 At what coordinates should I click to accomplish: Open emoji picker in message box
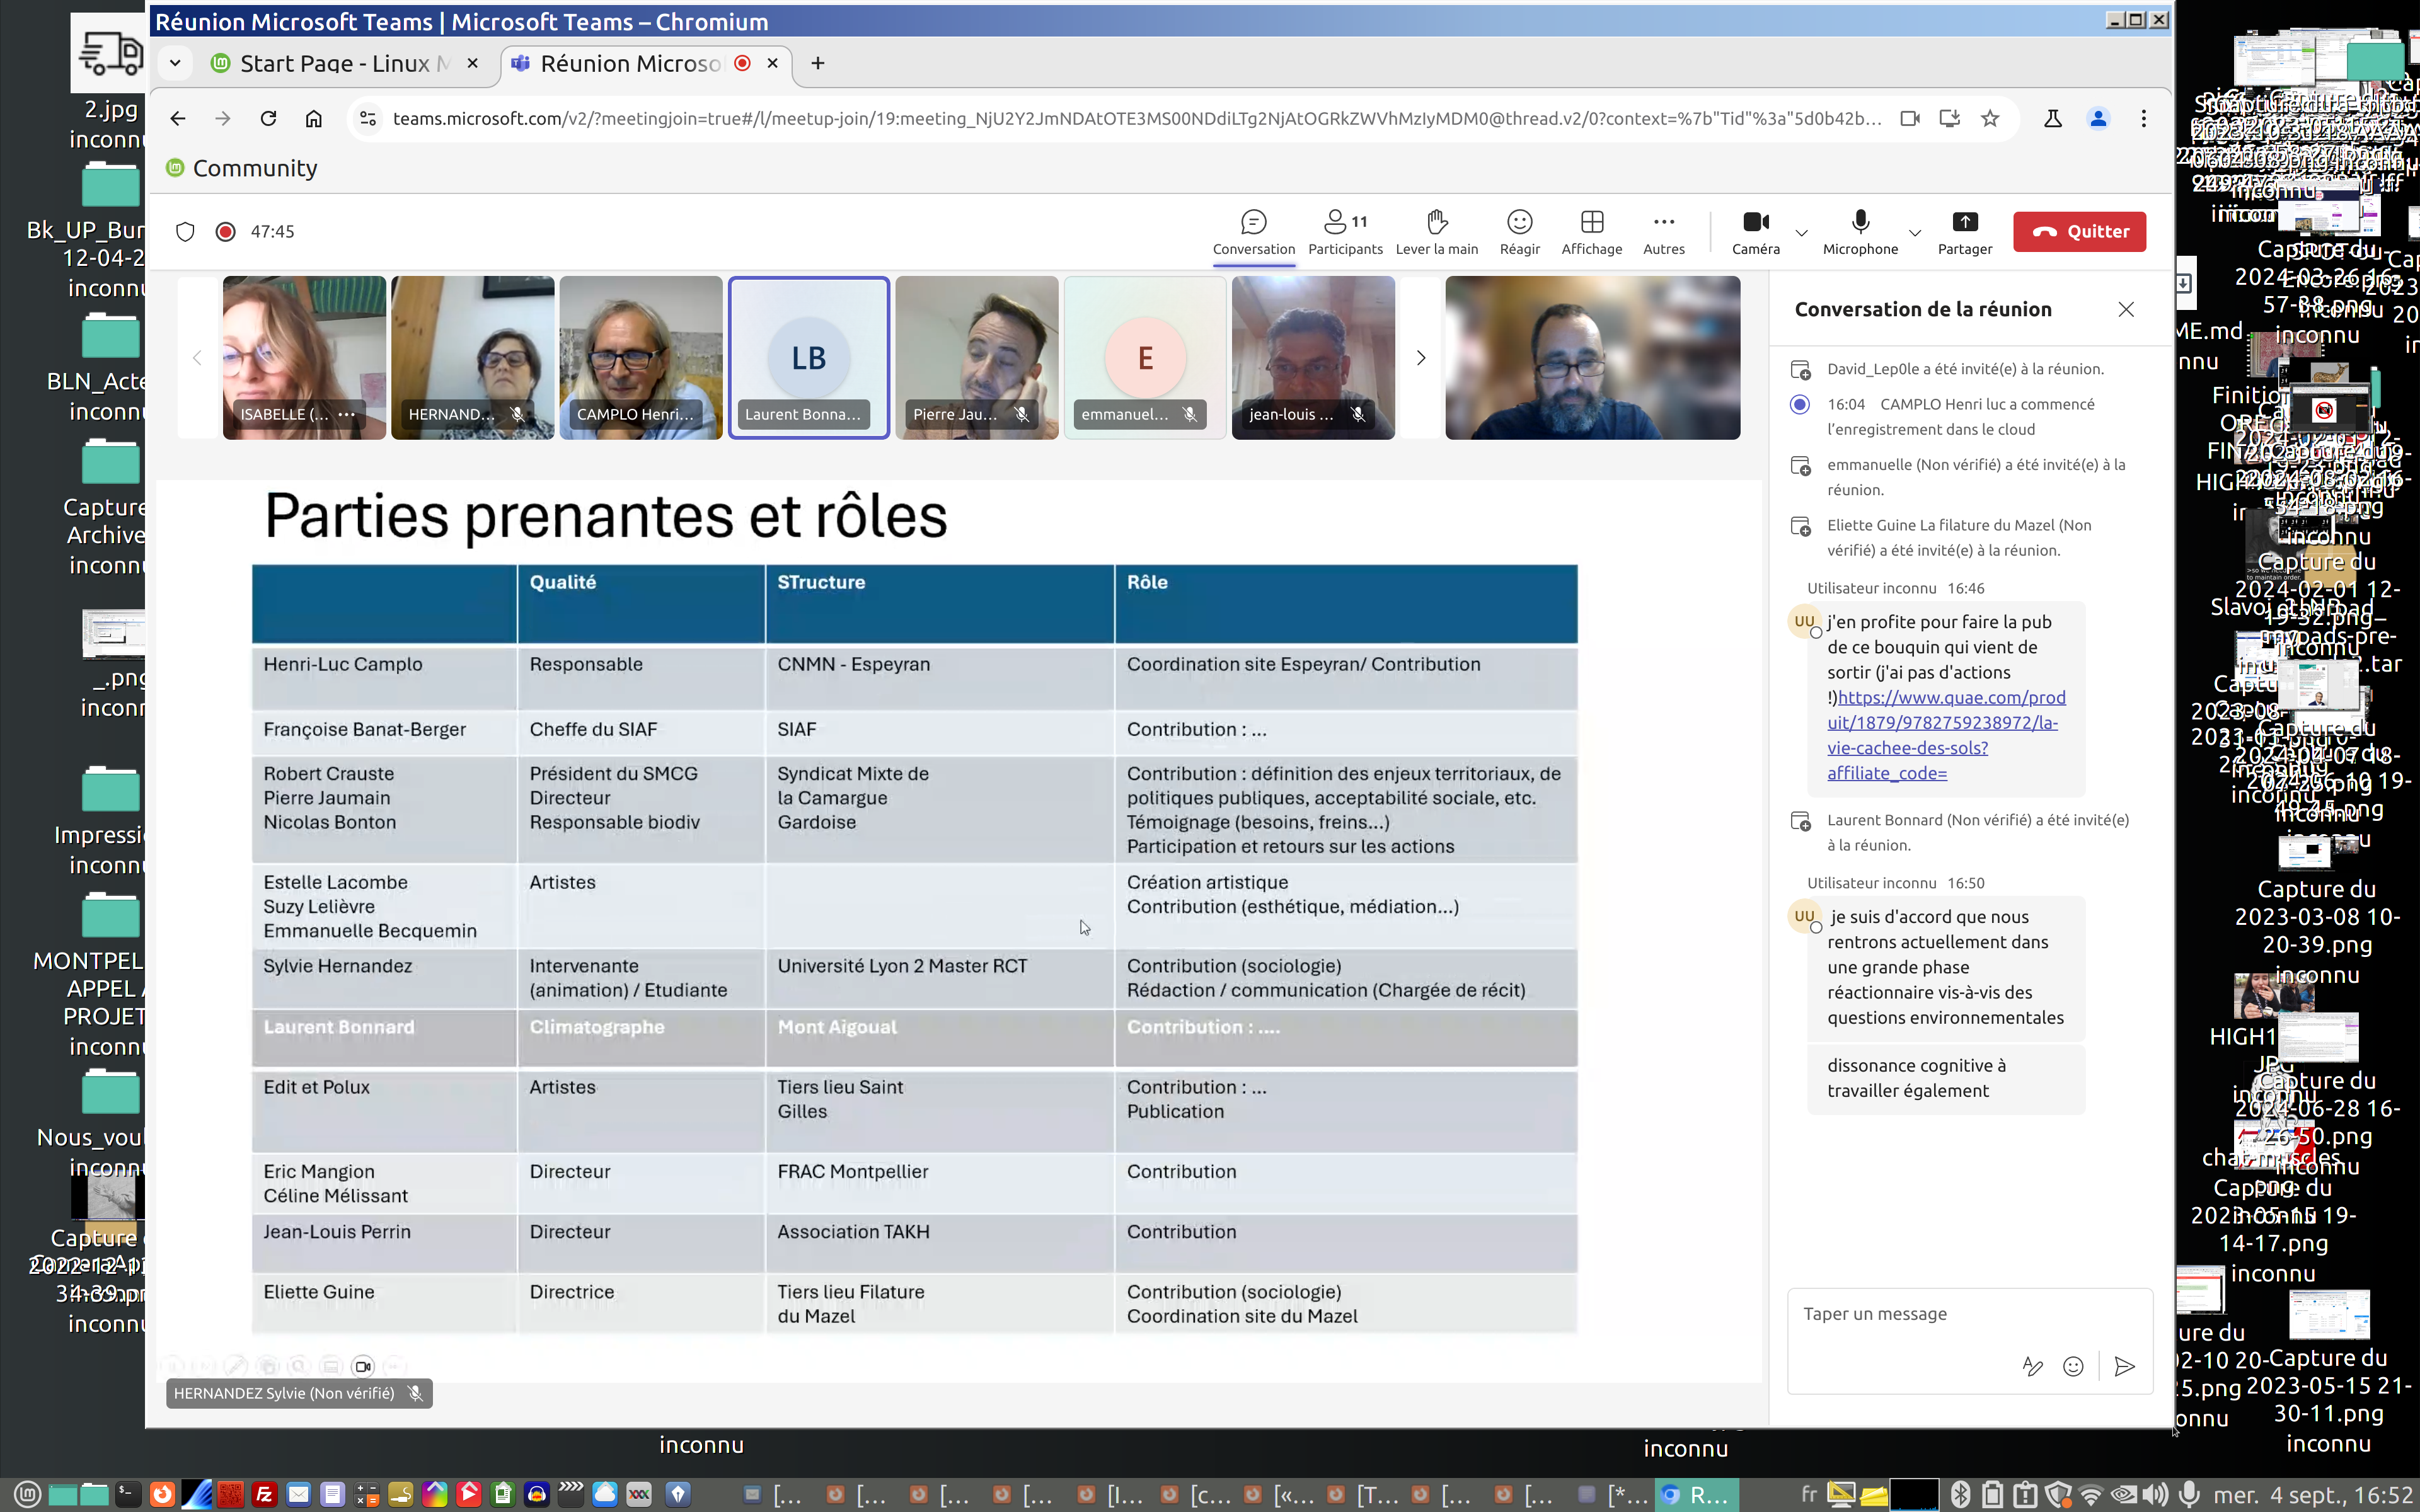[2074, 1366]
